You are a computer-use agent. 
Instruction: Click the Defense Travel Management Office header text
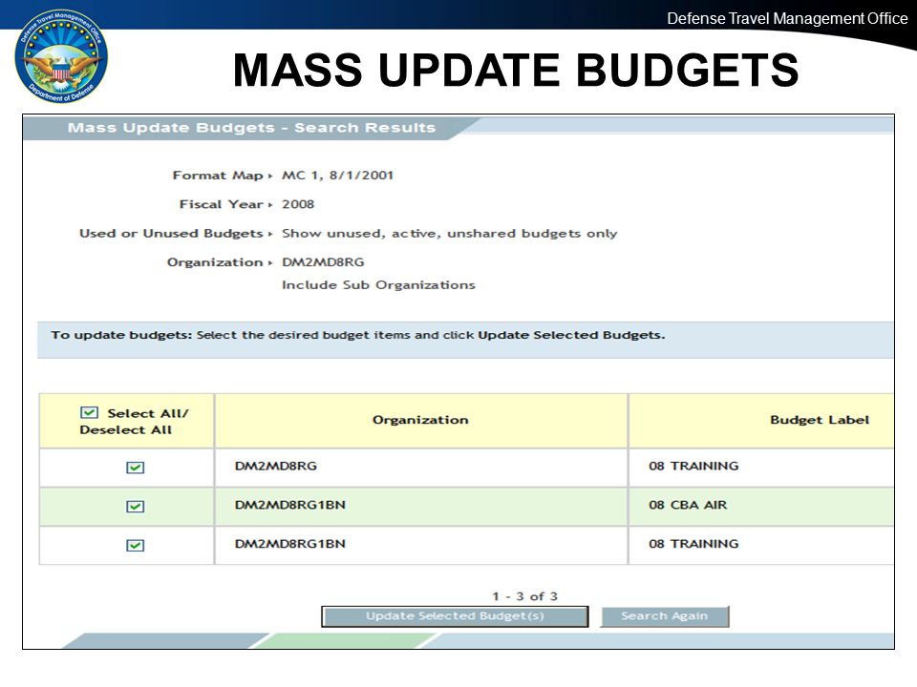tap(787, 19)
